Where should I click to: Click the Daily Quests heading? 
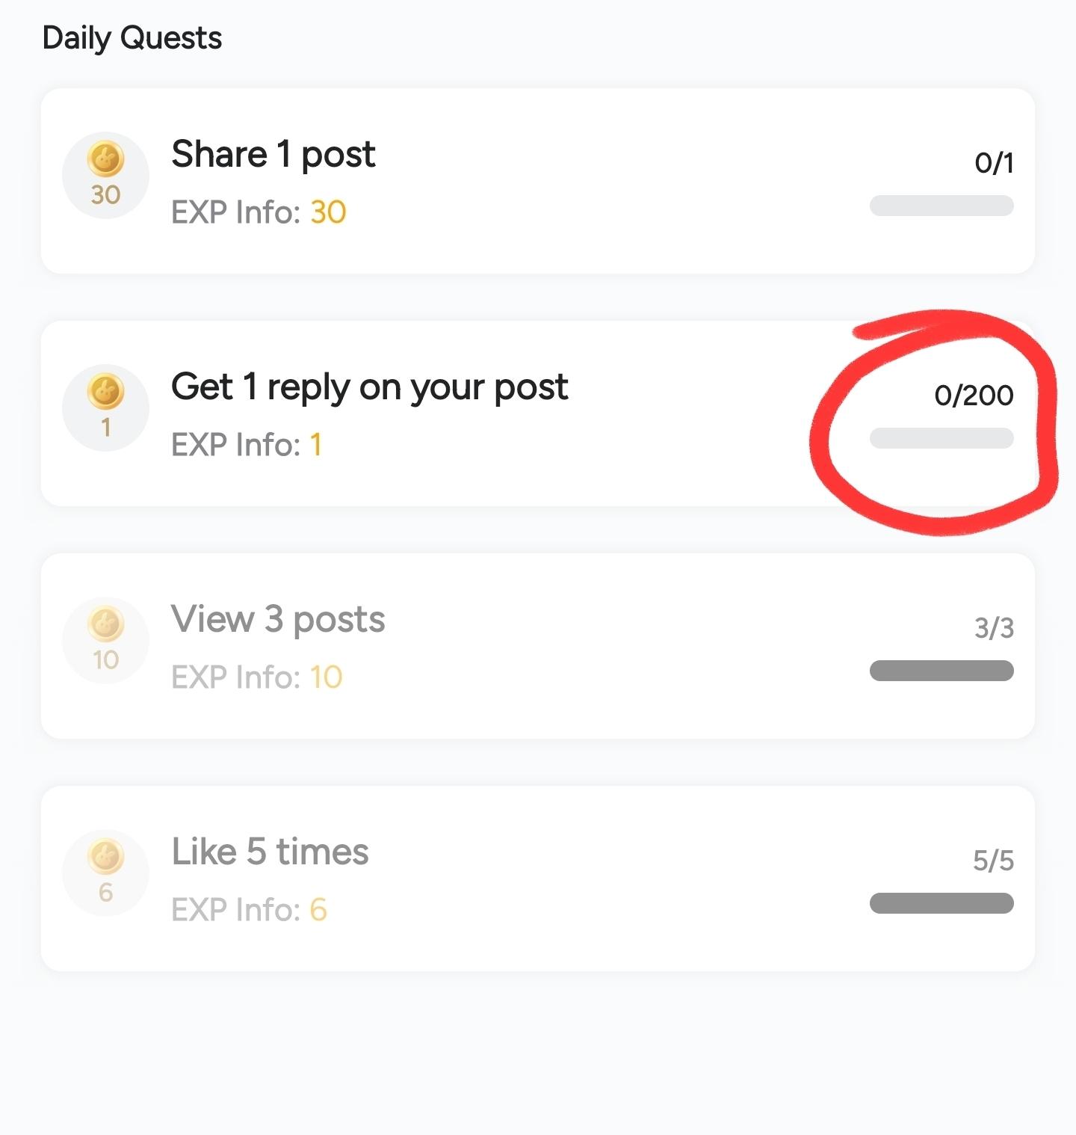click(132, 37)
